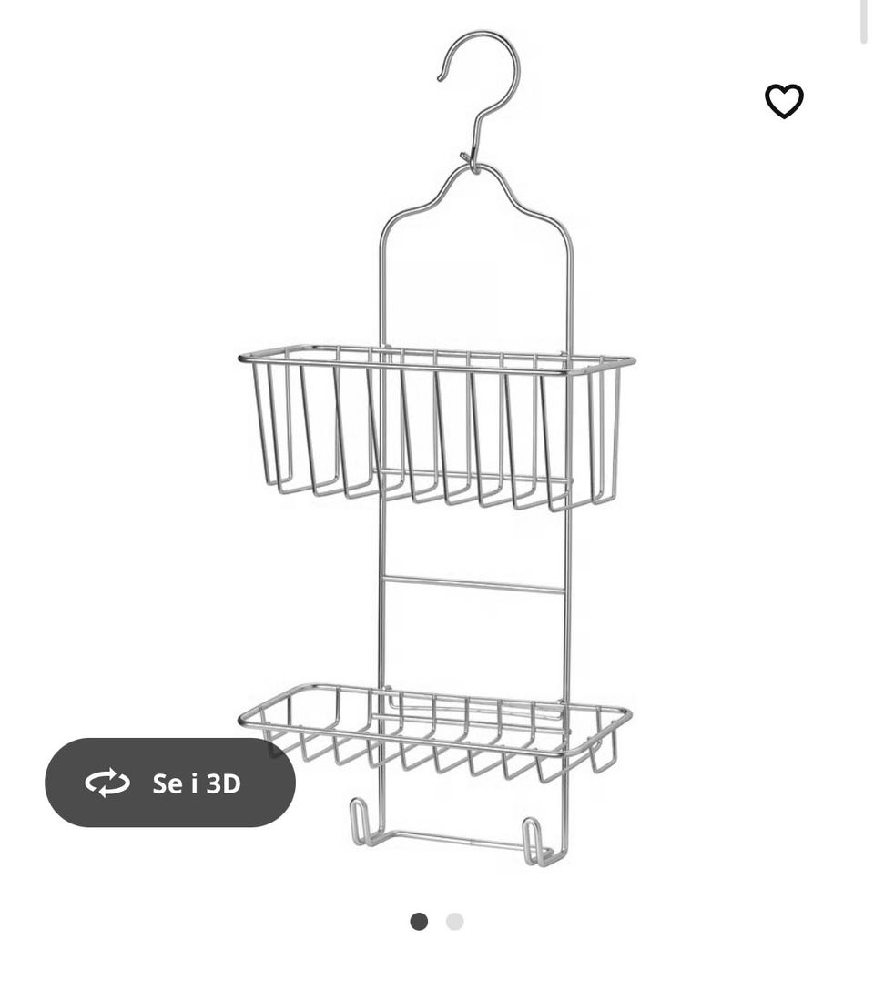
Task: Click the "Se i 3D" text label
Action: (x=197, y=783)
